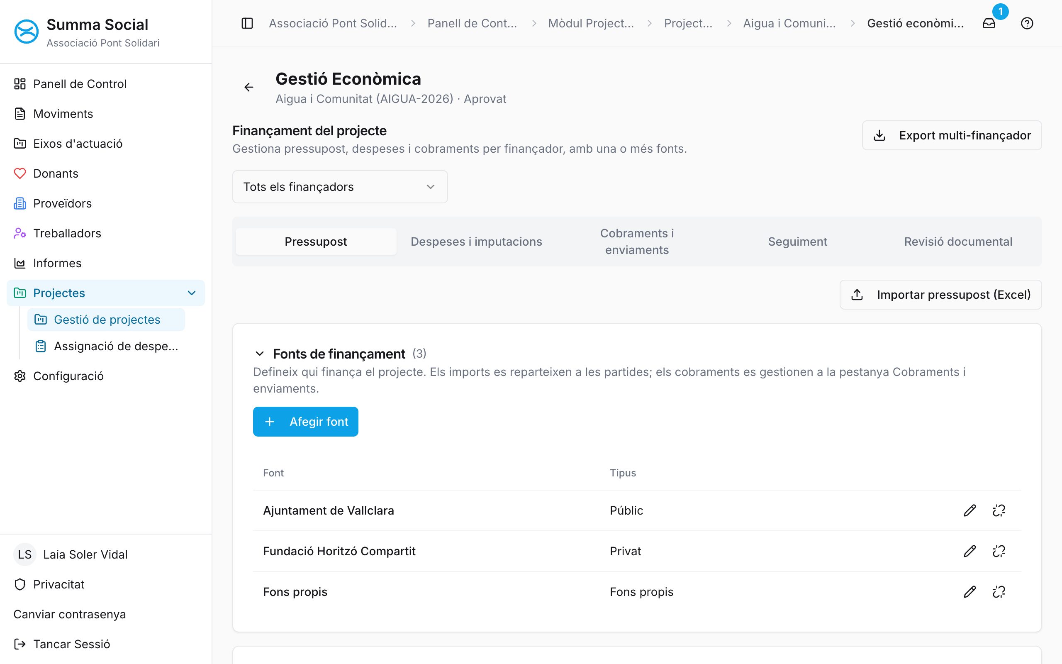This screenshot has height=664, width=1062.
Task: Edit the Fons propis row
Action: pyautogui.click(x=969, y=591)
